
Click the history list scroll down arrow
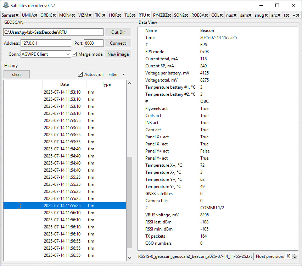click(130, 258)
